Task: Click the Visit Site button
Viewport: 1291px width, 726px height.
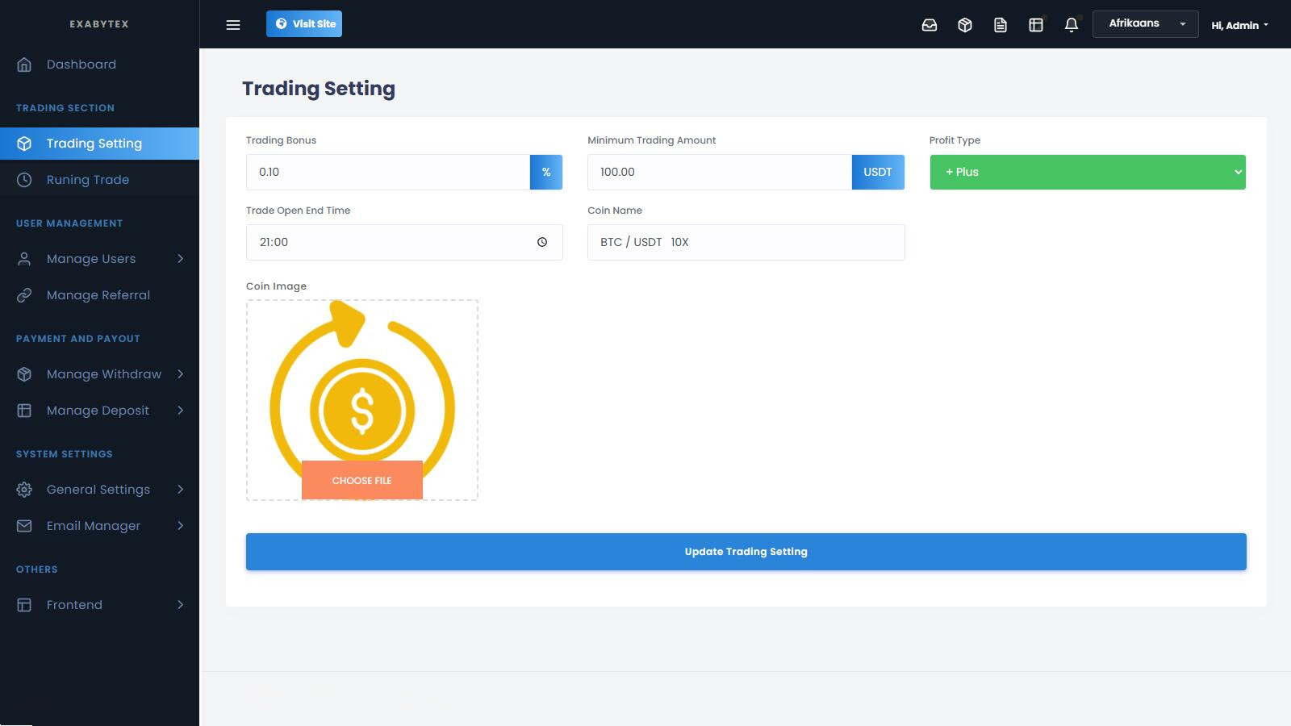Action: coord(304,24)
